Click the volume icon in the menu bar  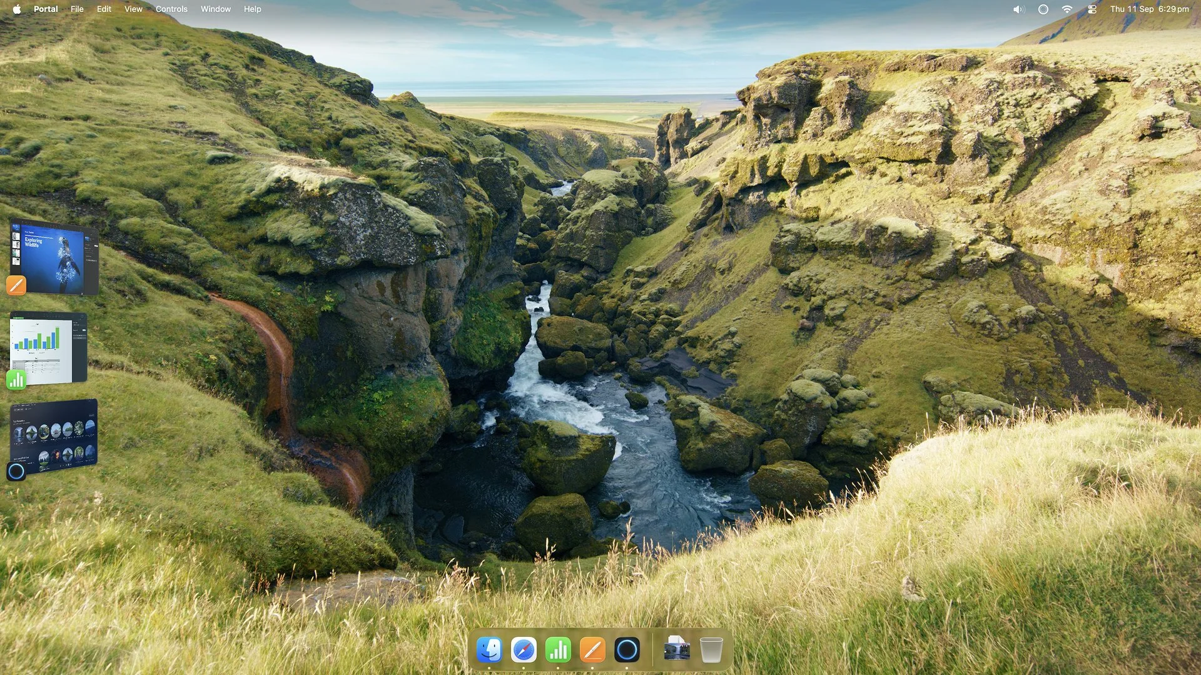coord(1019,9)
